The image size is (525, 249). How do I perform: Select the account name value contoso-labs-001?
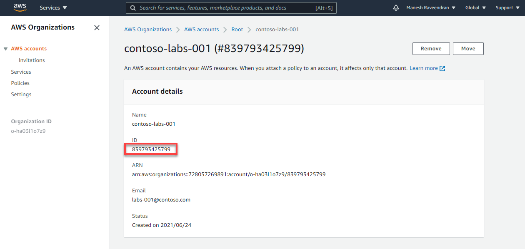(x=154, y=124)
